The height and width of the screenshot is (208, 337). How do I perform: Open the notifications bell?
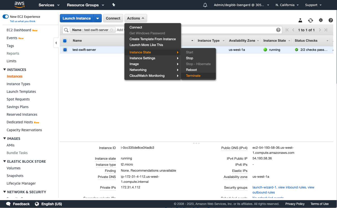205,5
